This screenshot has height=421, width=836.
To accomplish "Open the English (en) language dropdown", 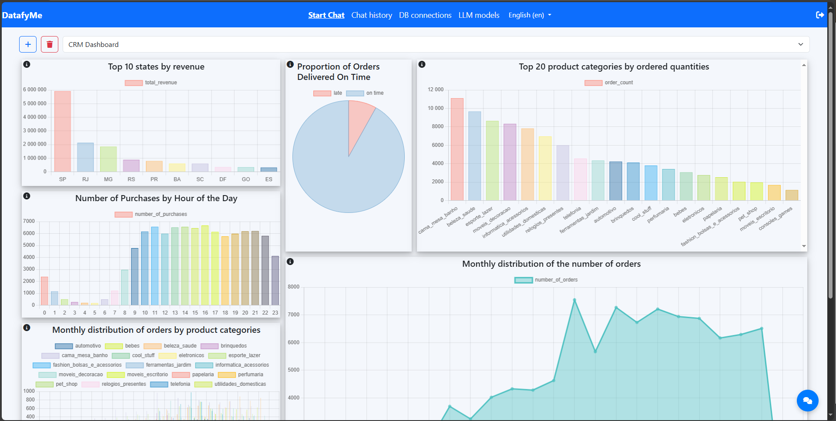I will click(x=530, y=15).
